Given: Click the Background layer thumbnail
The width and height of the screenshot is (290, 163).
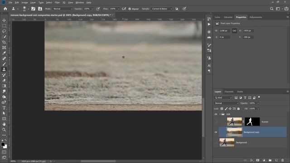Looking at the screenshot, I should coord(227,143).
